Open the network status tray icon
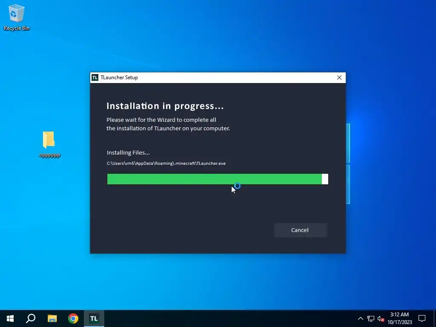436x327 pixels. click(x=371, y=318)
